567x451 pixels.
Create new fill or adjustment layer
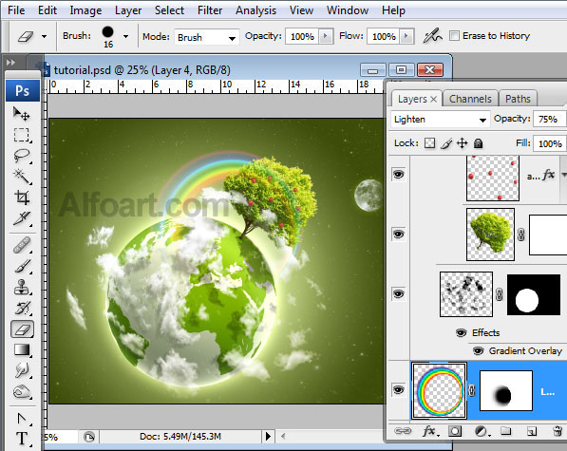(482, 431)
